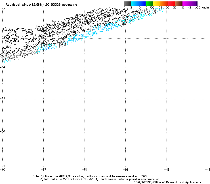Select the dark purple swatch ending the color bar
The height and width of the screenshot is (184, 210).
pyautogui.click(x=197, y=3)
